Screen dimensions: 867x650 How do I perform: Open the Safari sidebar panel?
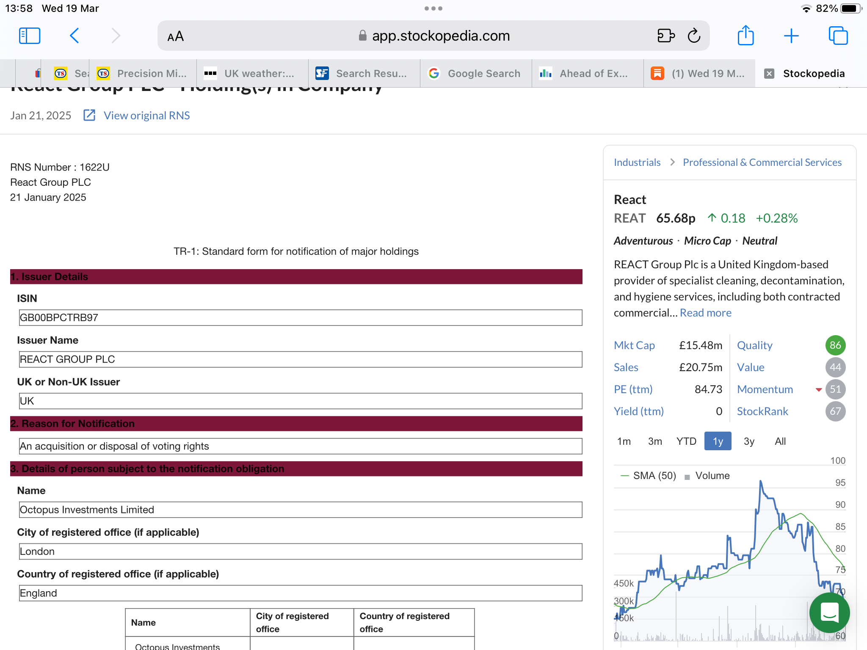pyautogui.click(x=30, y=36)
